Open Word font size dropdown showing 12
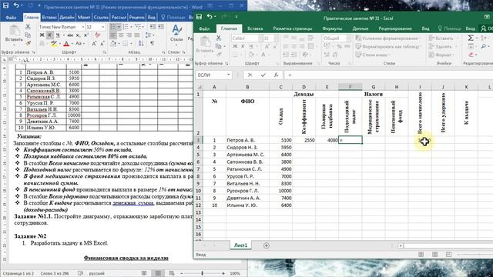The width and height of the screenshot is (493, 277). 102,27
